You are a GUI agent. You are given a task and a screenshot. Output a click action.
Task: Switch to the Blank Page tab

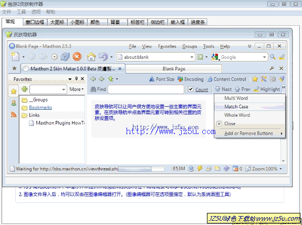173,69
